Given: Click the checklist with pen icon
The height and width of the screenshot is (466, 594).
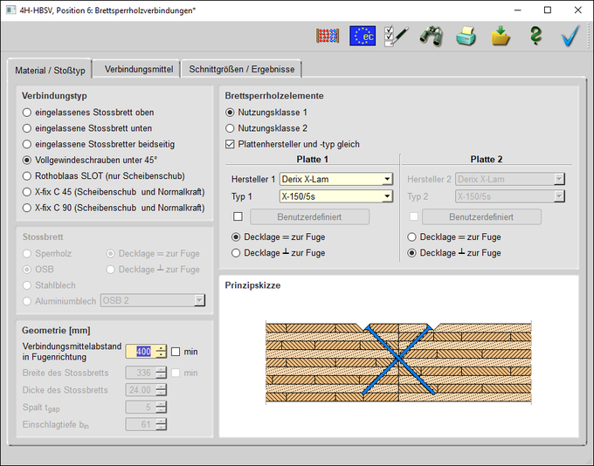Looking at the screenshot, I should point(397,36).
